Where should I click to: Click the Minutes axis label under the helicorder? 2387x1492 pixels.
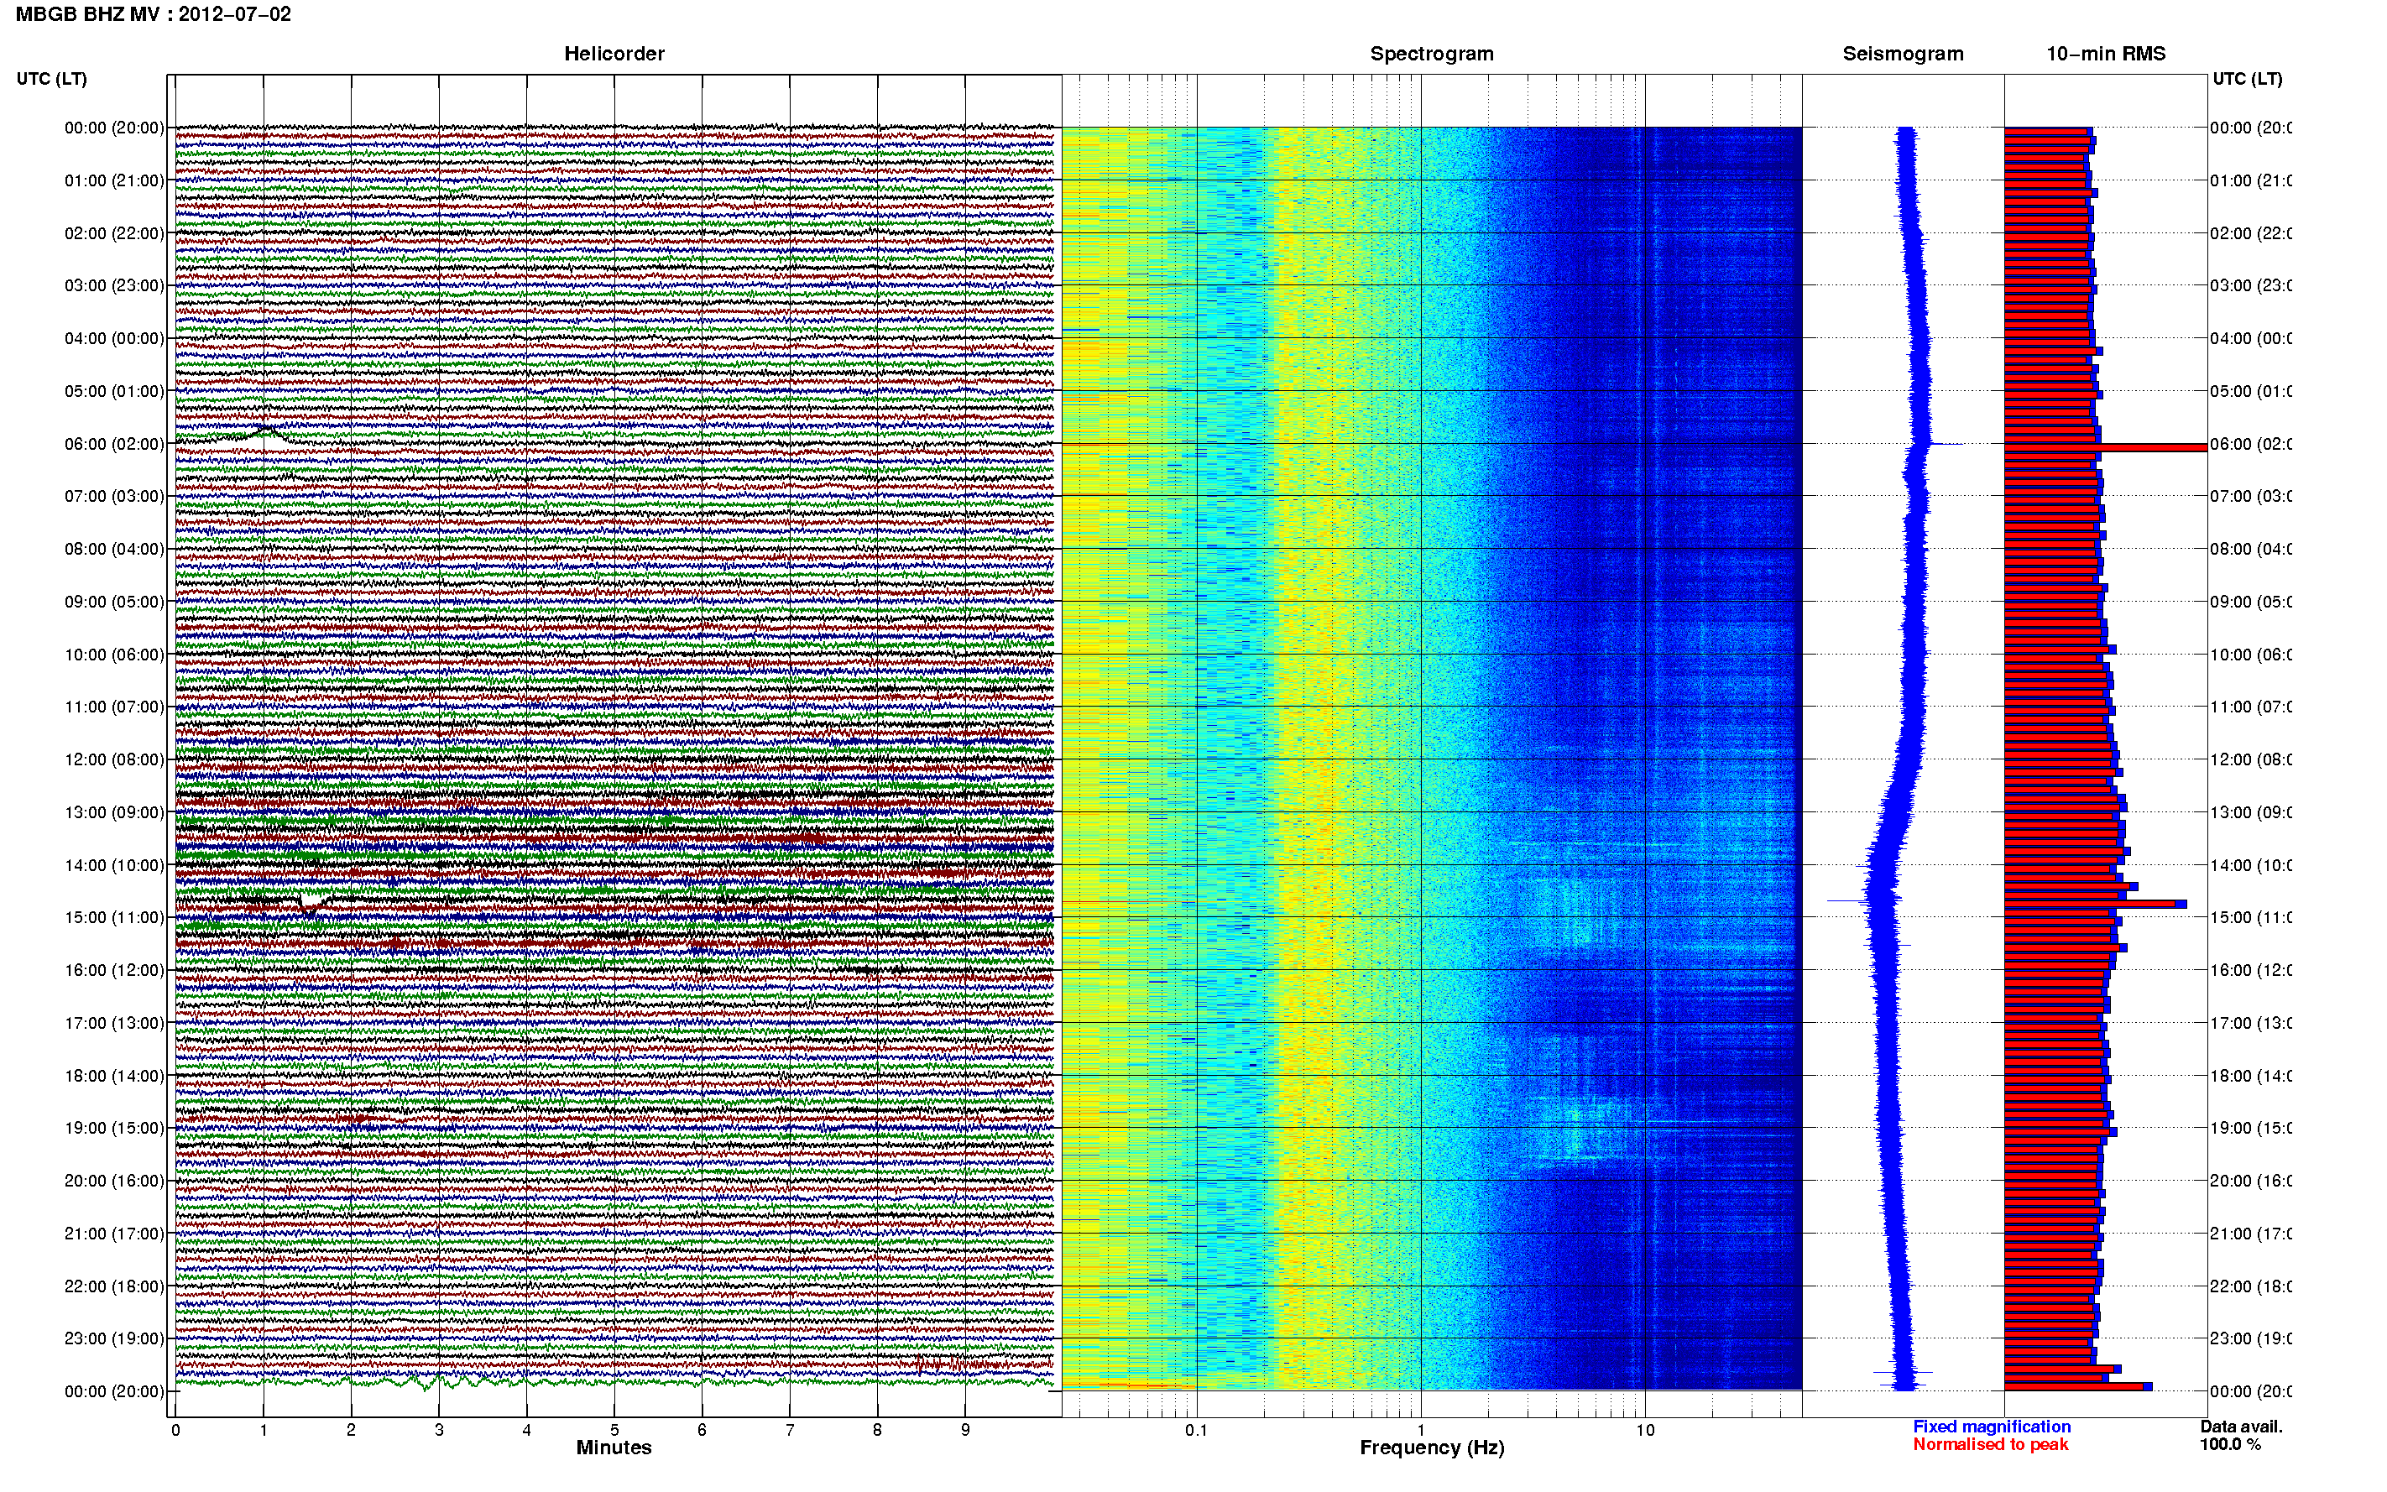(614, 1448)
